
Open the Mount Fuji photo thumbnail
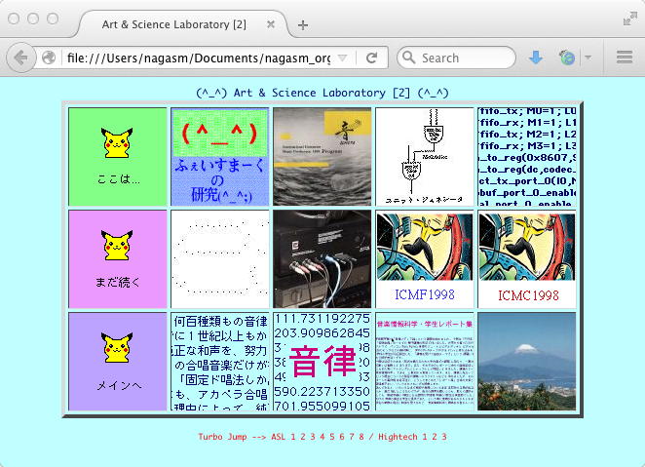[x=527, y=362]
